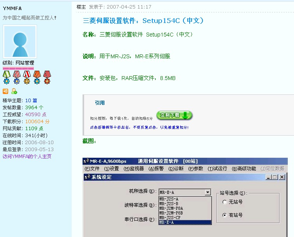Visit YMMFA's personal homepage link

[27, 157]
